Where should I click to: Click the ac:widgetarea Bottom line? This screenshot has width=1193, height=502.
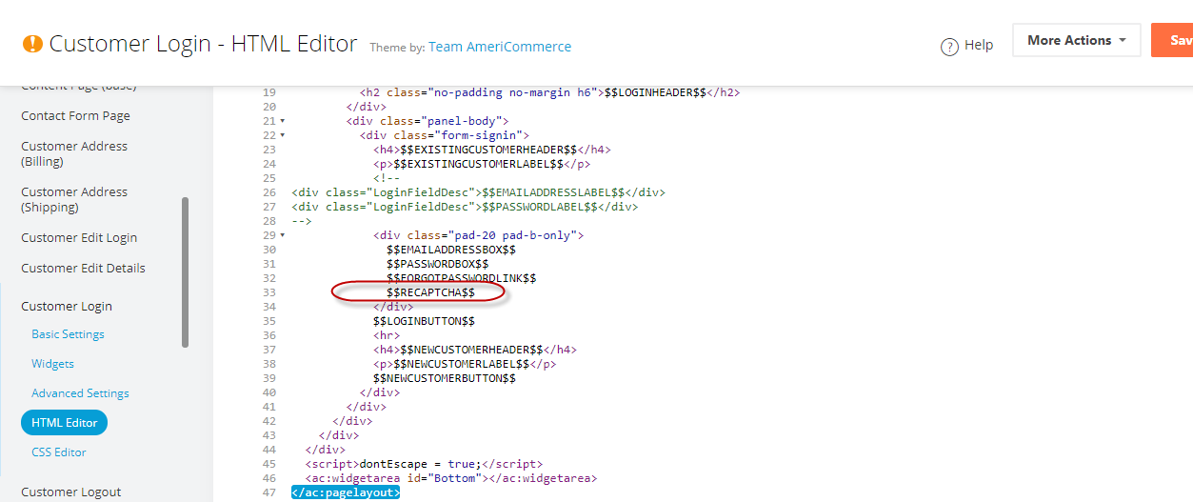point(450,478)
